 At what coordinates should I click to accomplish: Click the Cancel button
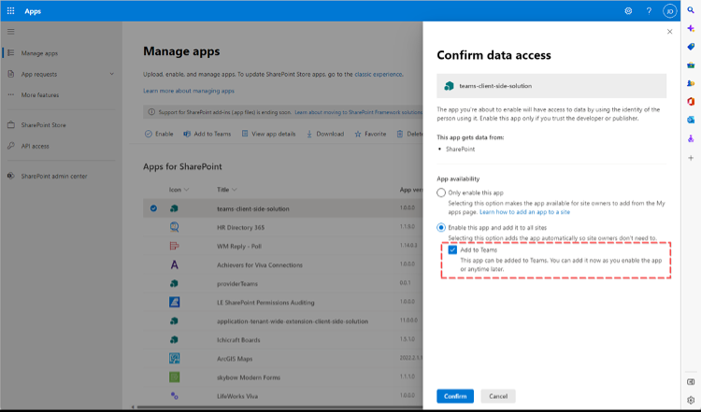[498, 396]
